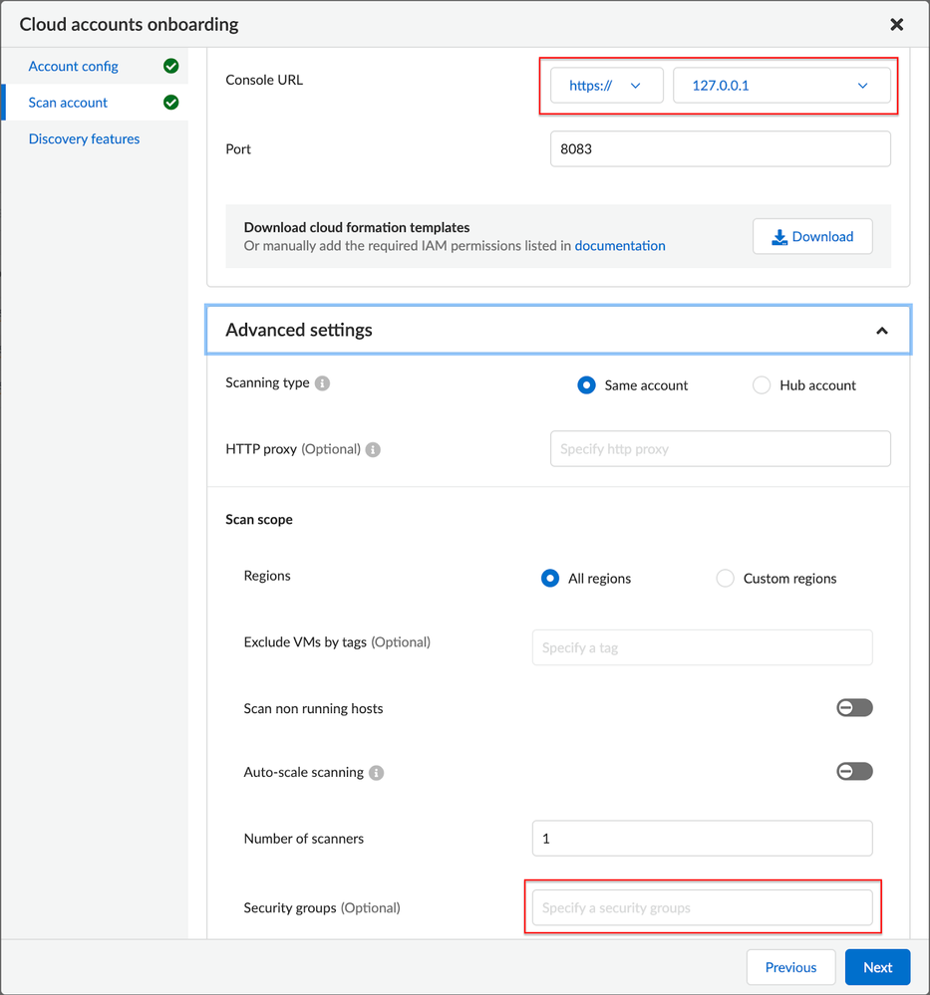Click the Security groups input field
Viewport: 930px width, 995px height.
point(702,908)
